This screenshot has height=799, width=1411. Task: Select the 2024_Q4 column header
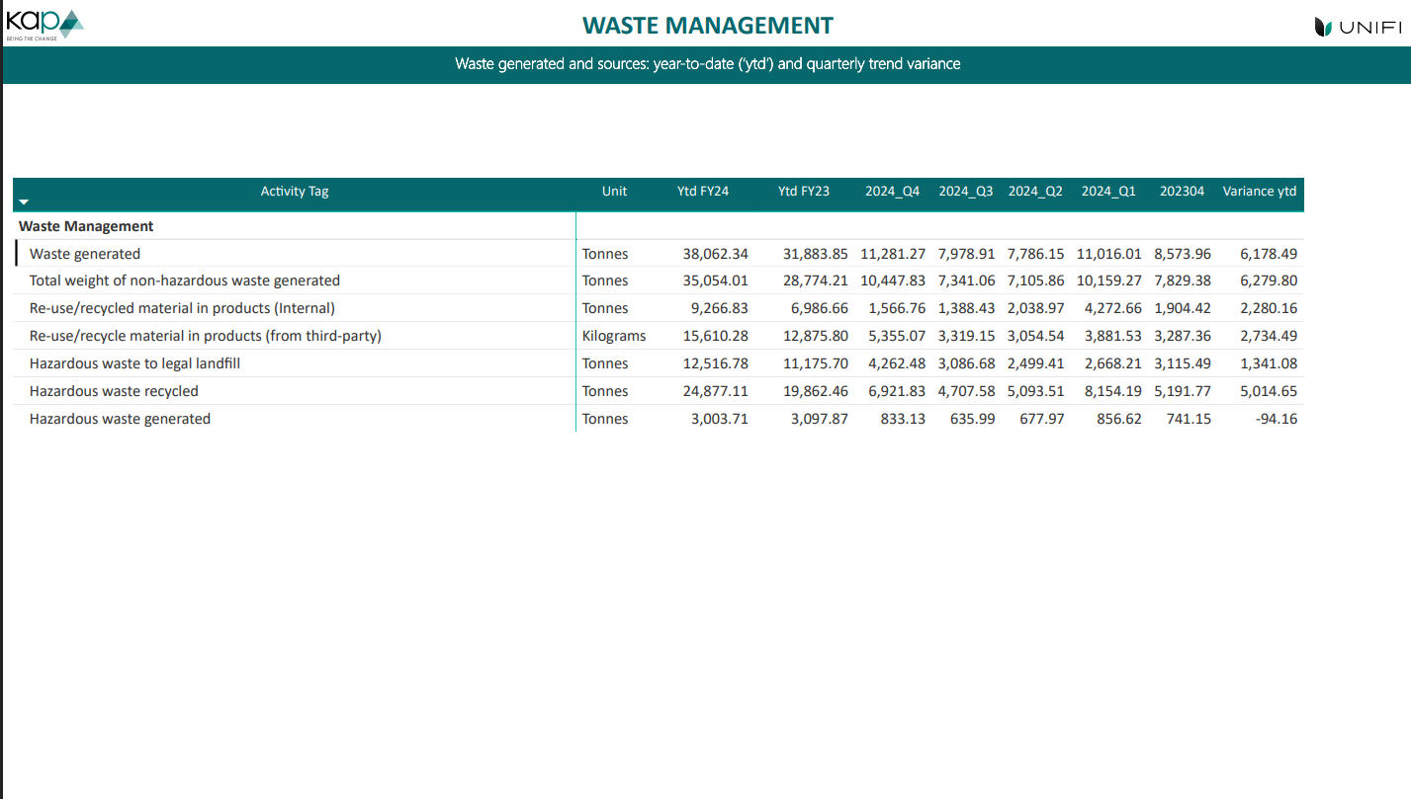(893, 192)
